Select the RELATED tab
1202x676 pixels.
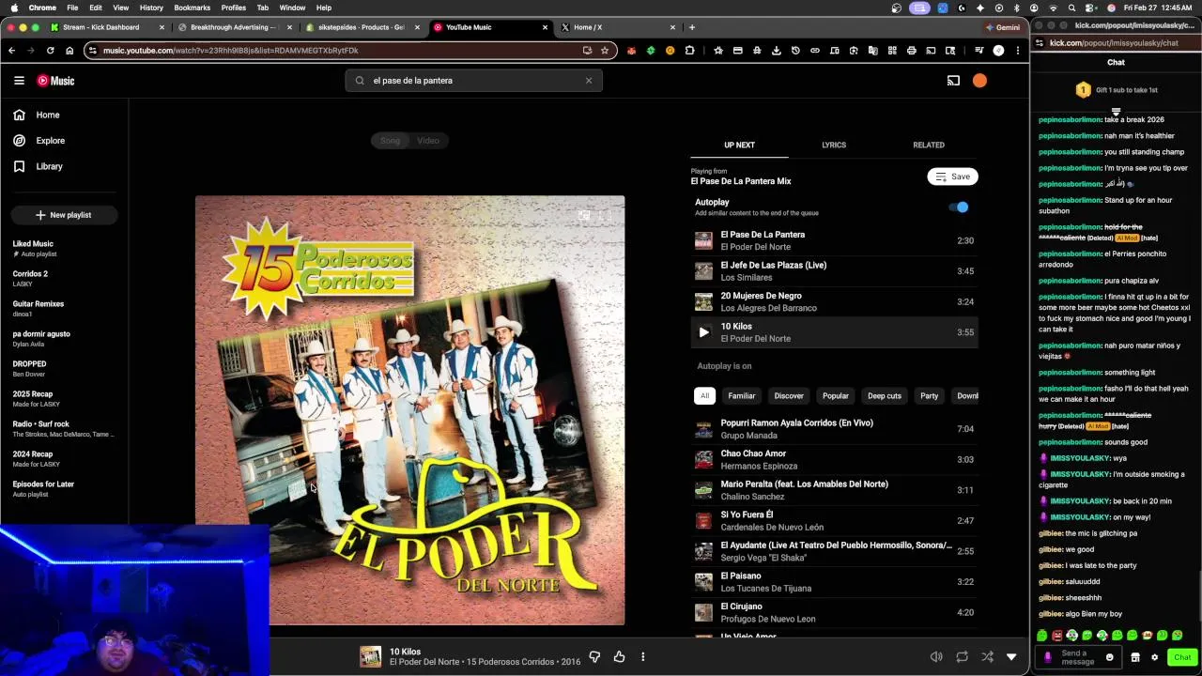929,145
